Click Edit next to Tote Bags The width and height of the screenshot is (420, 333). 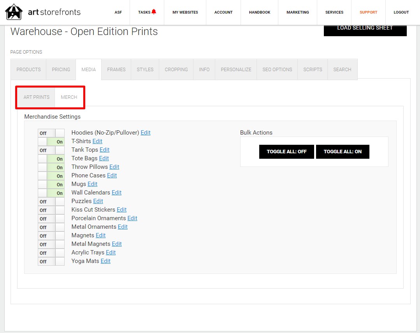click(x=104, y=158)
